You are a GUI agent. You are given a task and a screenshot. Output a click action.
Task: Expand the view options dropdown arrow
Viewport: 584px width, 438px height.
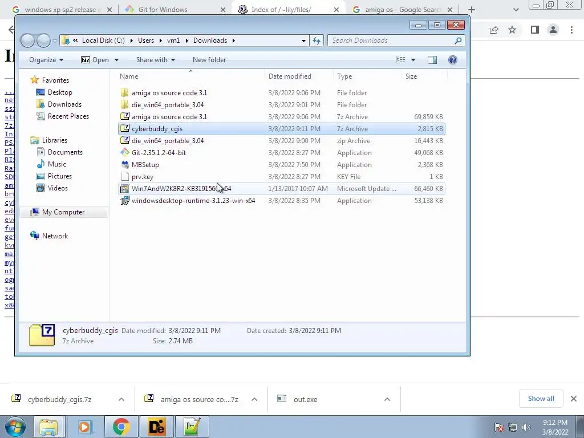[x=413, y=60]
